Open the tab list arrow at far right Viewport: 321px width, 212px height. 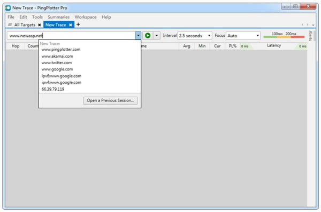pyautogui.click(x=313, y=25)
